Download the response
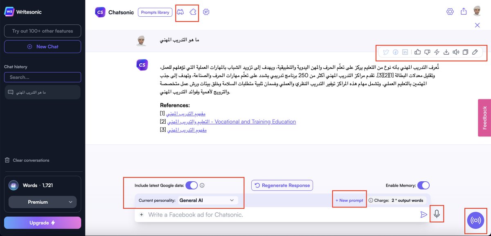Viewport: 491px width, 236px height. (446, 52)
